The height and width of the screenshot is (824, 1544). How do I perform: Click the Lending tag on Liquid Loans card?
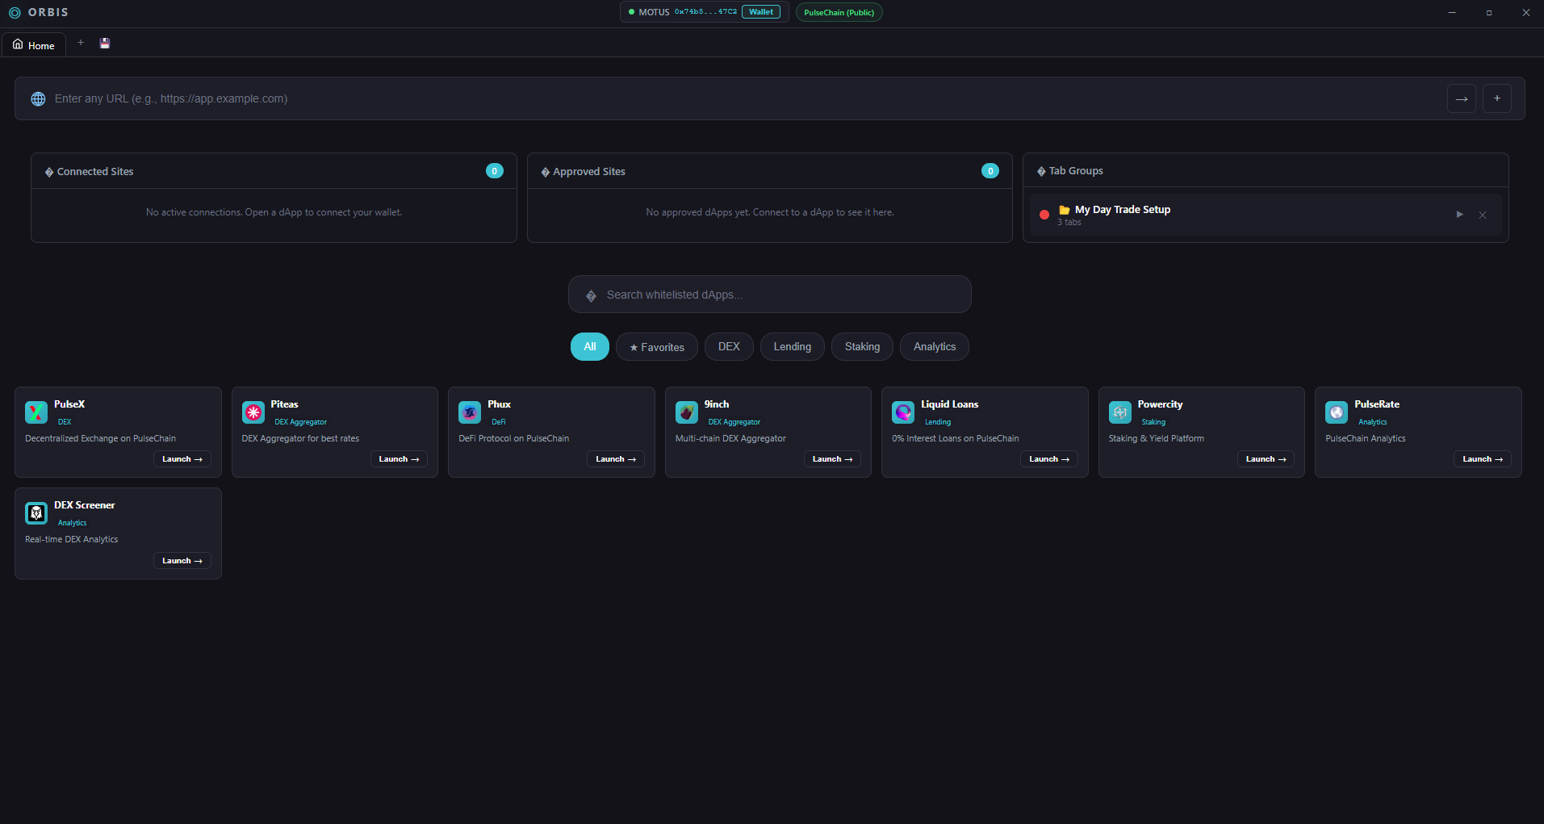tap(938, 422)
